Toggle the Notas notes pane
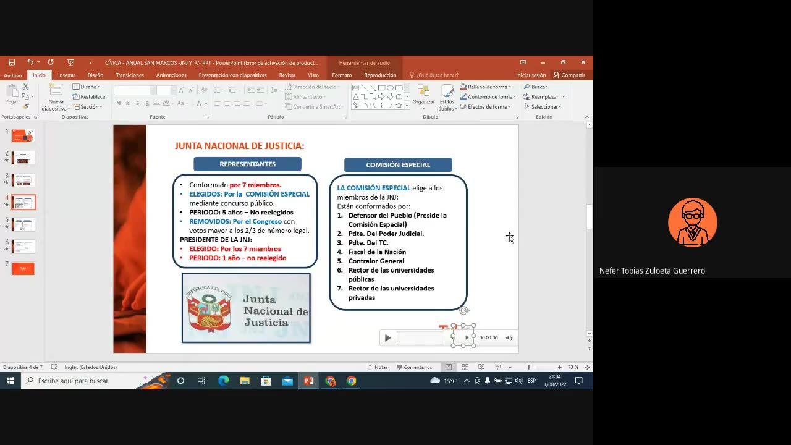791x445 pixels. [x=378, y=367]
